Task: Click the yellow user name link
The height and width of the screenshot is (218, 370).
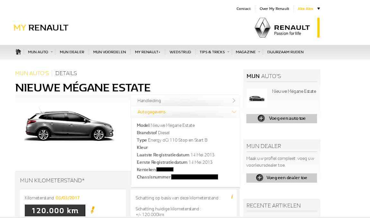Action: coord(305,9)
